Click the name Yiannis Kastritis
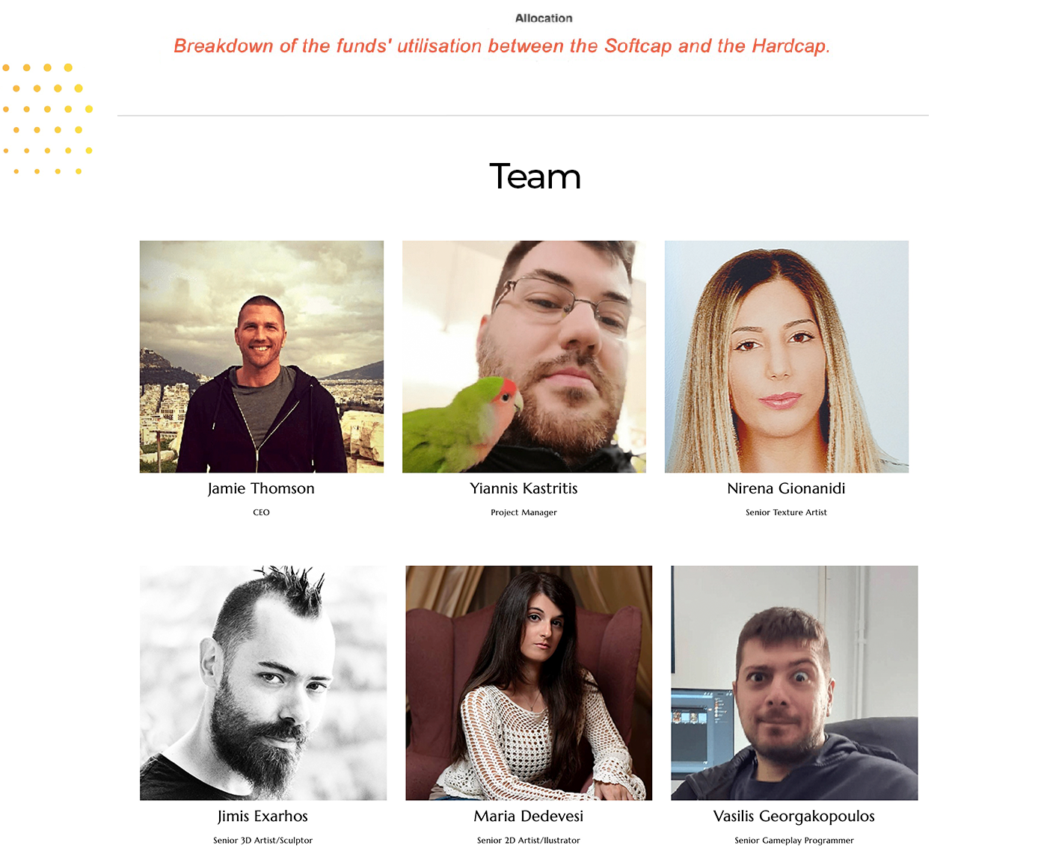 point(523,488)
